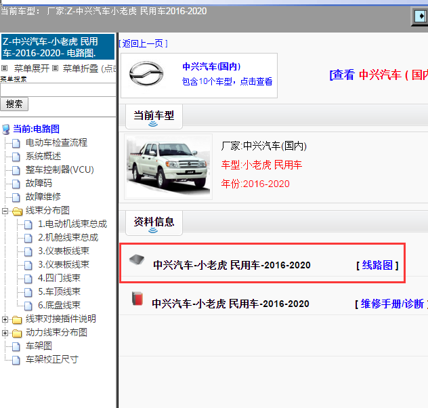Screen dimensions: 428x408
Task: Click the page icon beside 2.机舱线束总成
Action: [x=28, y=238]
